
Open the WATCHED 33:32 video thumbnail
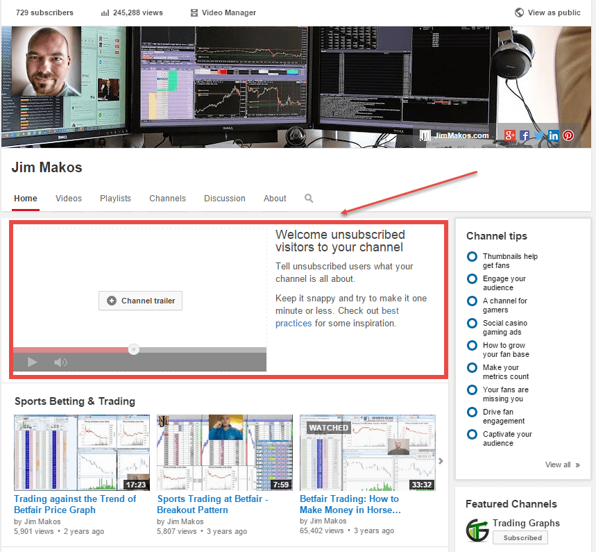368,453
